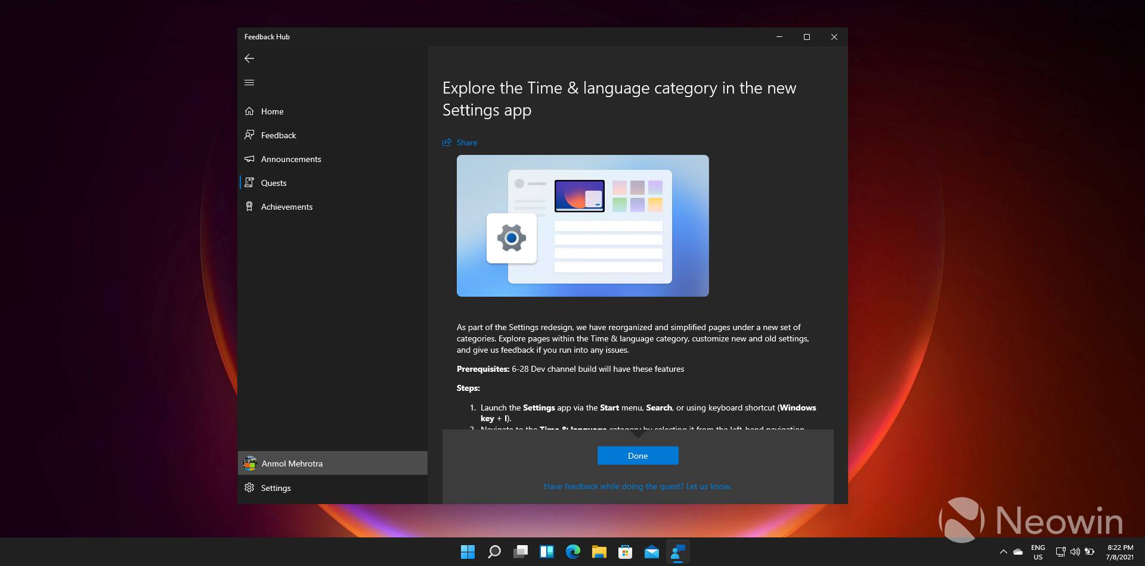The width and height of the screenshot is (1145, 566).
Task: Open the Feedback section
Action: [332, 135]
